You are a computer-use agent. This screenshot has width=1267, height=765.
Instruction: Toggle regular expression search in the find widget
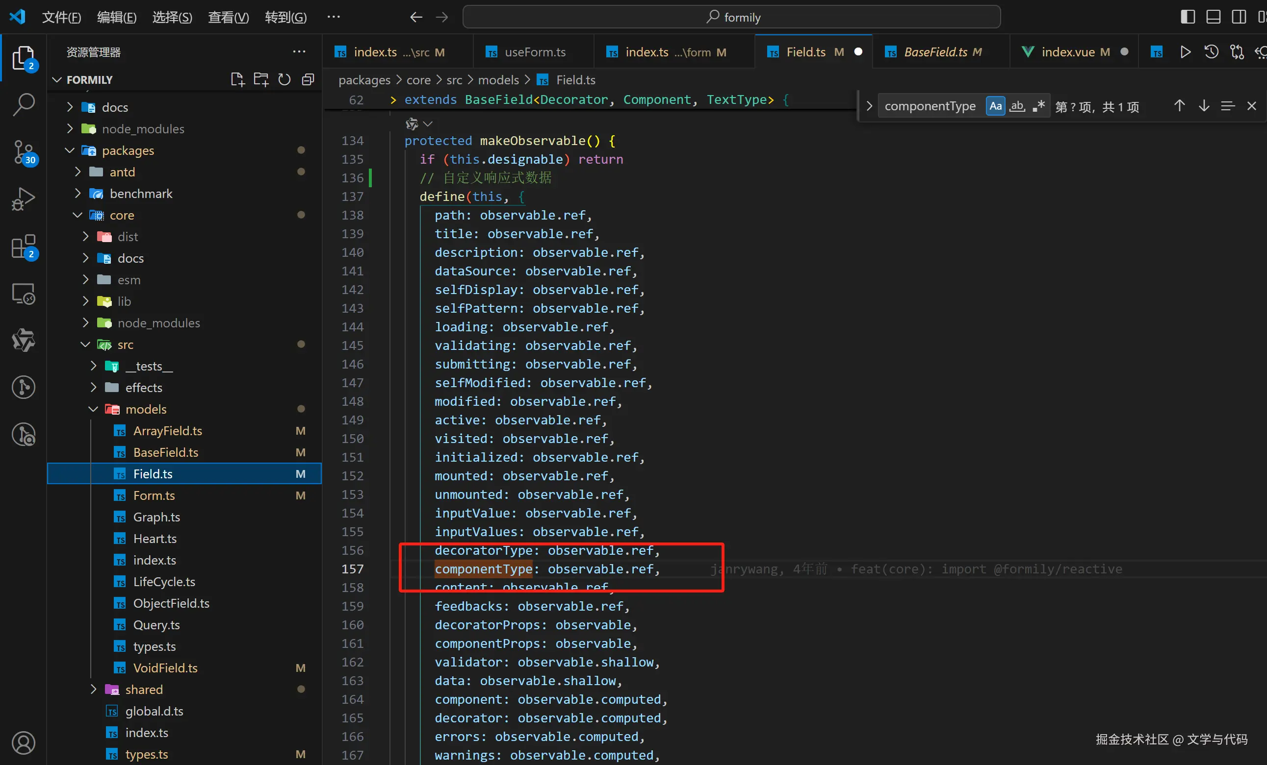pos(1038,106)
